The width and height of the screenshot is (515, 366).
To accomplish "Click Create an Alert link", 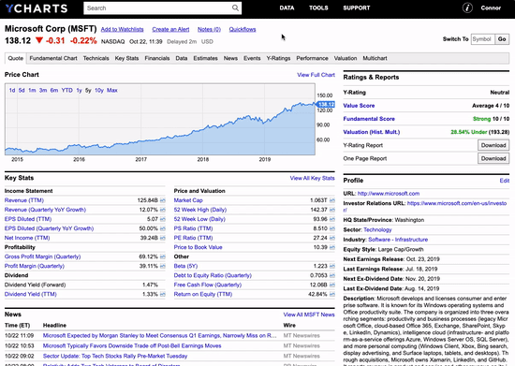I will [170, 29].
